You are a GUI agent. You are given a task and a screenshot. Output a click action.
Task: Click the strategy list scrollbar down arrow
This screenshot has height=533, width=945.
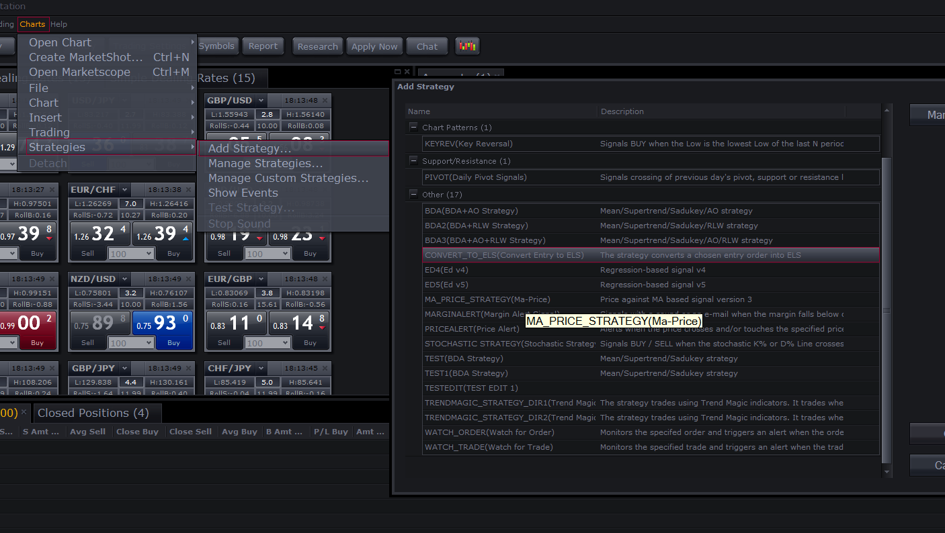click(887, 473)
